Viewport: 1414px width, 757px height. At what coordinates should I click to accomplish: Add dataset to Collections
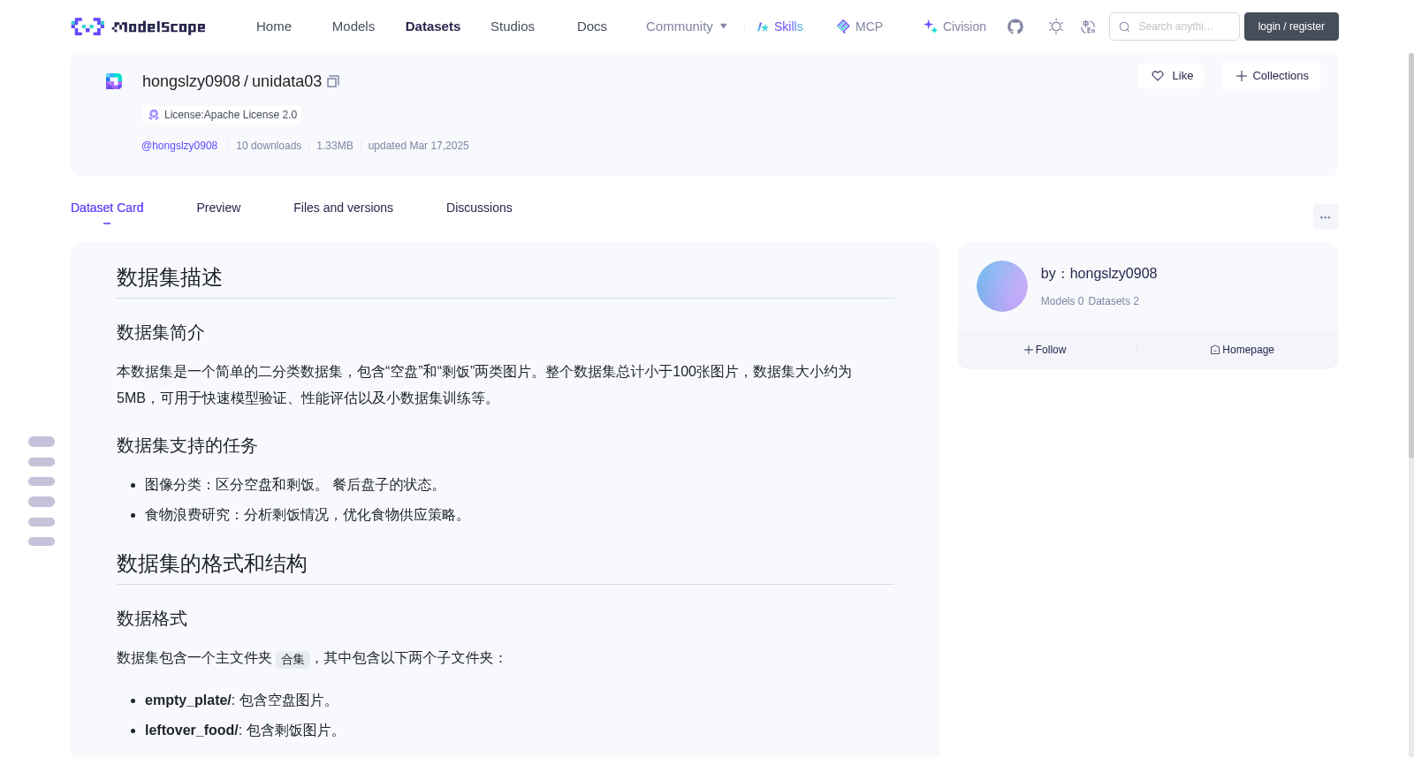[x=1271, y=76]
